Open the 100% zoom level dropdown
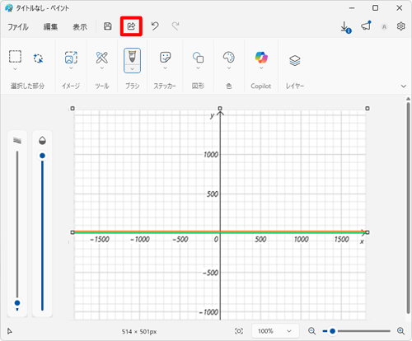Image resolution: width=412 pixels, height=341 pixels. [275, 331]
